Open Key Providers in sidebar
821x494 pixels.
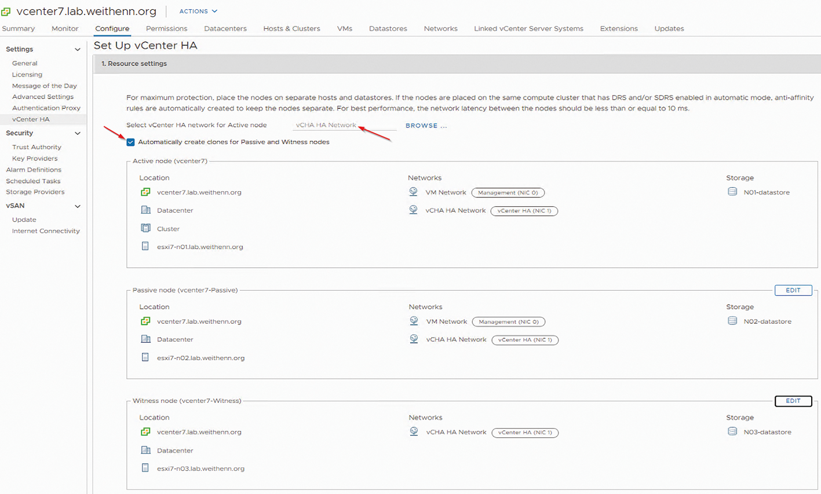pyautogui.click(x=35, y=158)
